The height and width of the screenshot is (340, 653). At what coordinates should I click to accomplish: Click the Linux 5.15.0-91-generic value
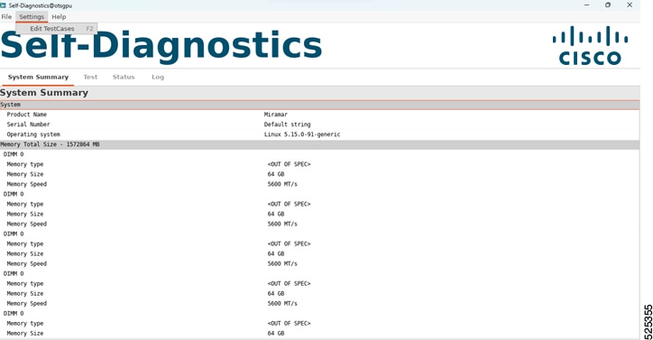tap(302, 134)
